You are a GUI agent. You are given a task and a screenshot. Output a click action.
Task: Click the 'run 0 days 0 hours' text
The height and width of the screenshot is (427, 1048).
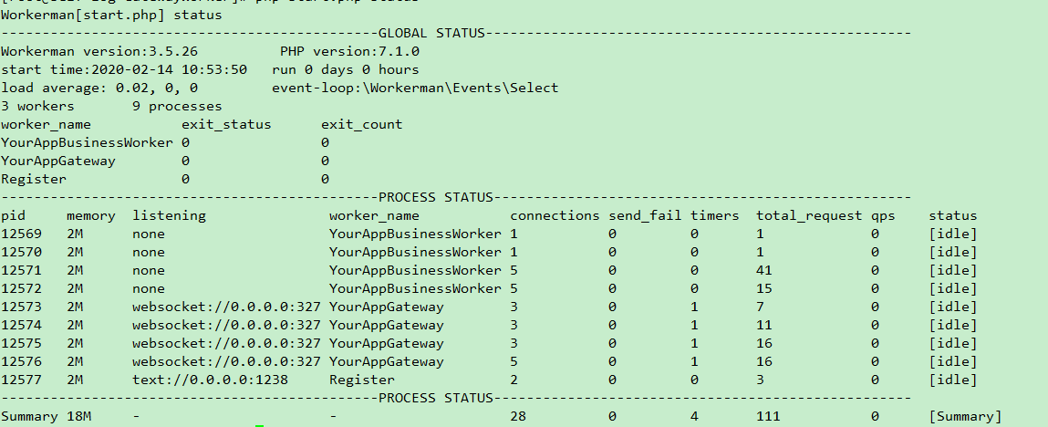coord(346,69)
